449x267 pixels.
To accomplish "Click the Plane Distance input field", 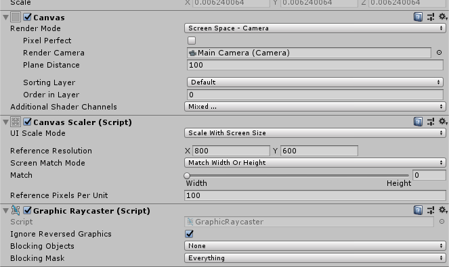I will 315,65.
